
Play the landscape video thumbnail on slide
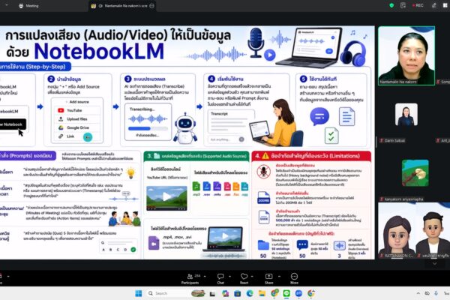[x=166, y=198]
